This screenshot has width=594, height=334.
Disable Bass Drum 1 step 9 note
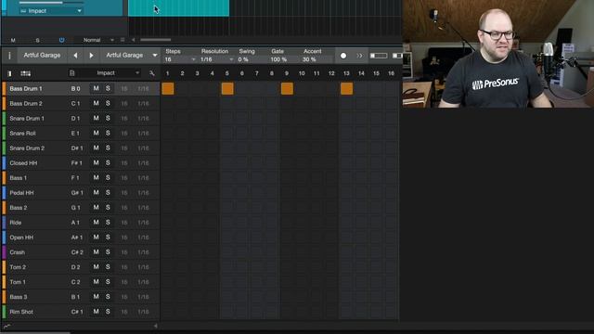(287, 89)
